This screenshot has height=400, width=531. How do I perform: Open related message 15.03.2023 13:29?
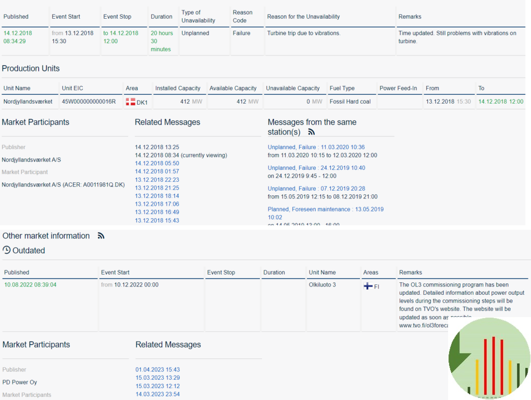point(158,378)
